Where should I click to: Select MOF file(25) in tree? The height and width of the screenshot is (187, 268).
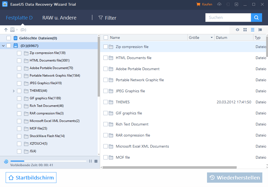38,128
